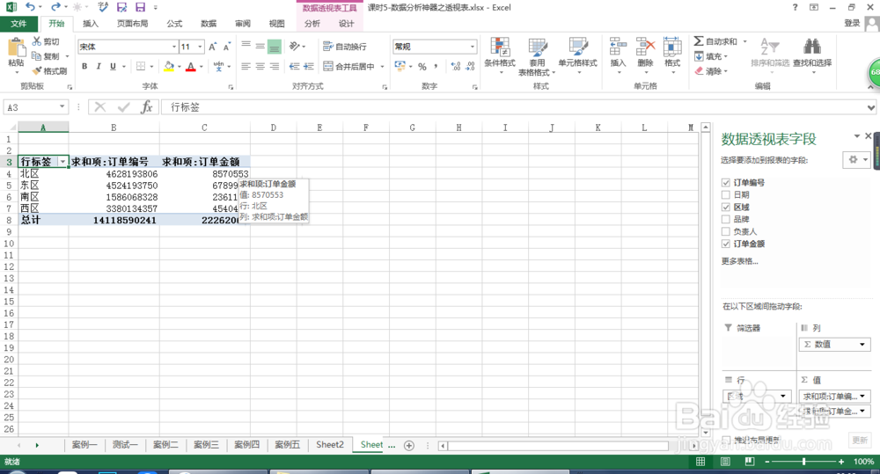Open Format as Table (套用表格格式)

click(537, 56)
